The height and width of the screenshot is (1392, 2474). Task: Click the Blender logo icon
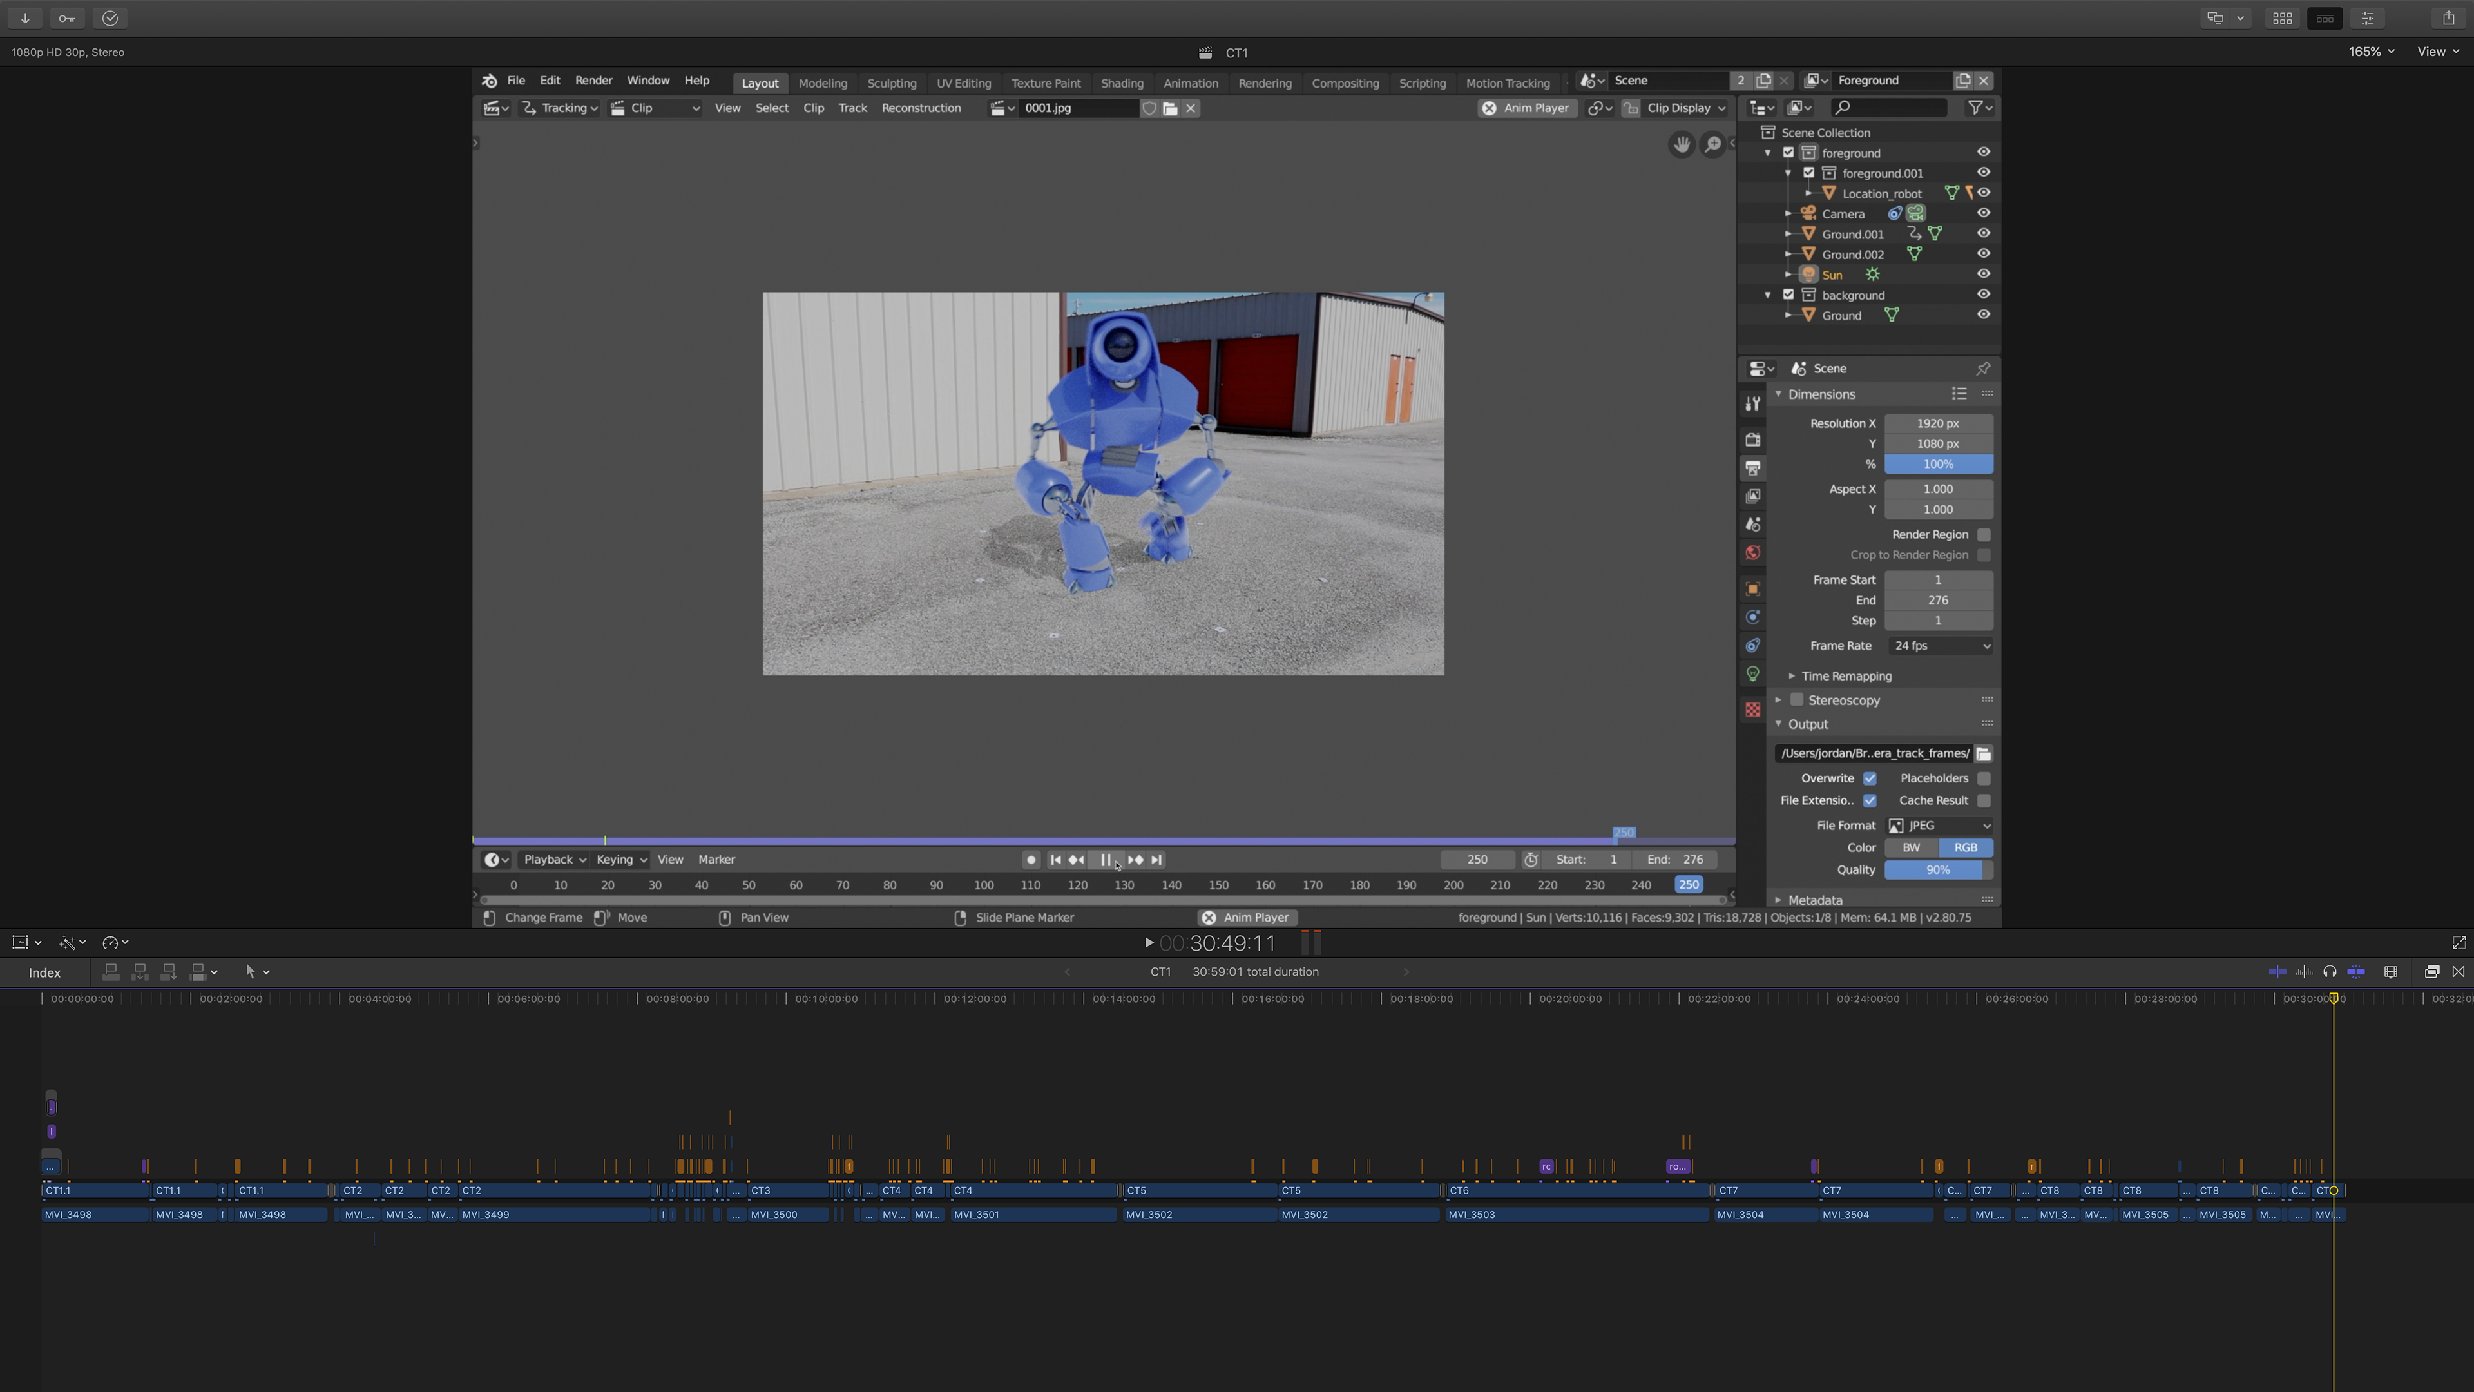[490, 81]
